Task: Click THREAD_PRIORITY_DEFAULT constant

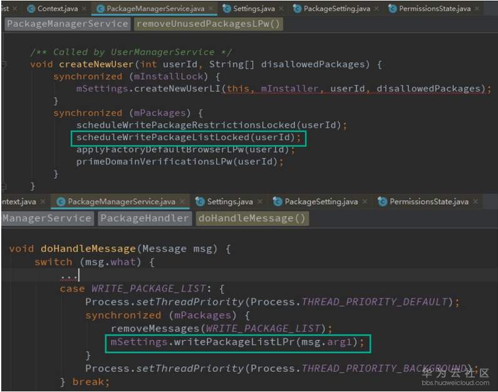Action: coord(375,302)
